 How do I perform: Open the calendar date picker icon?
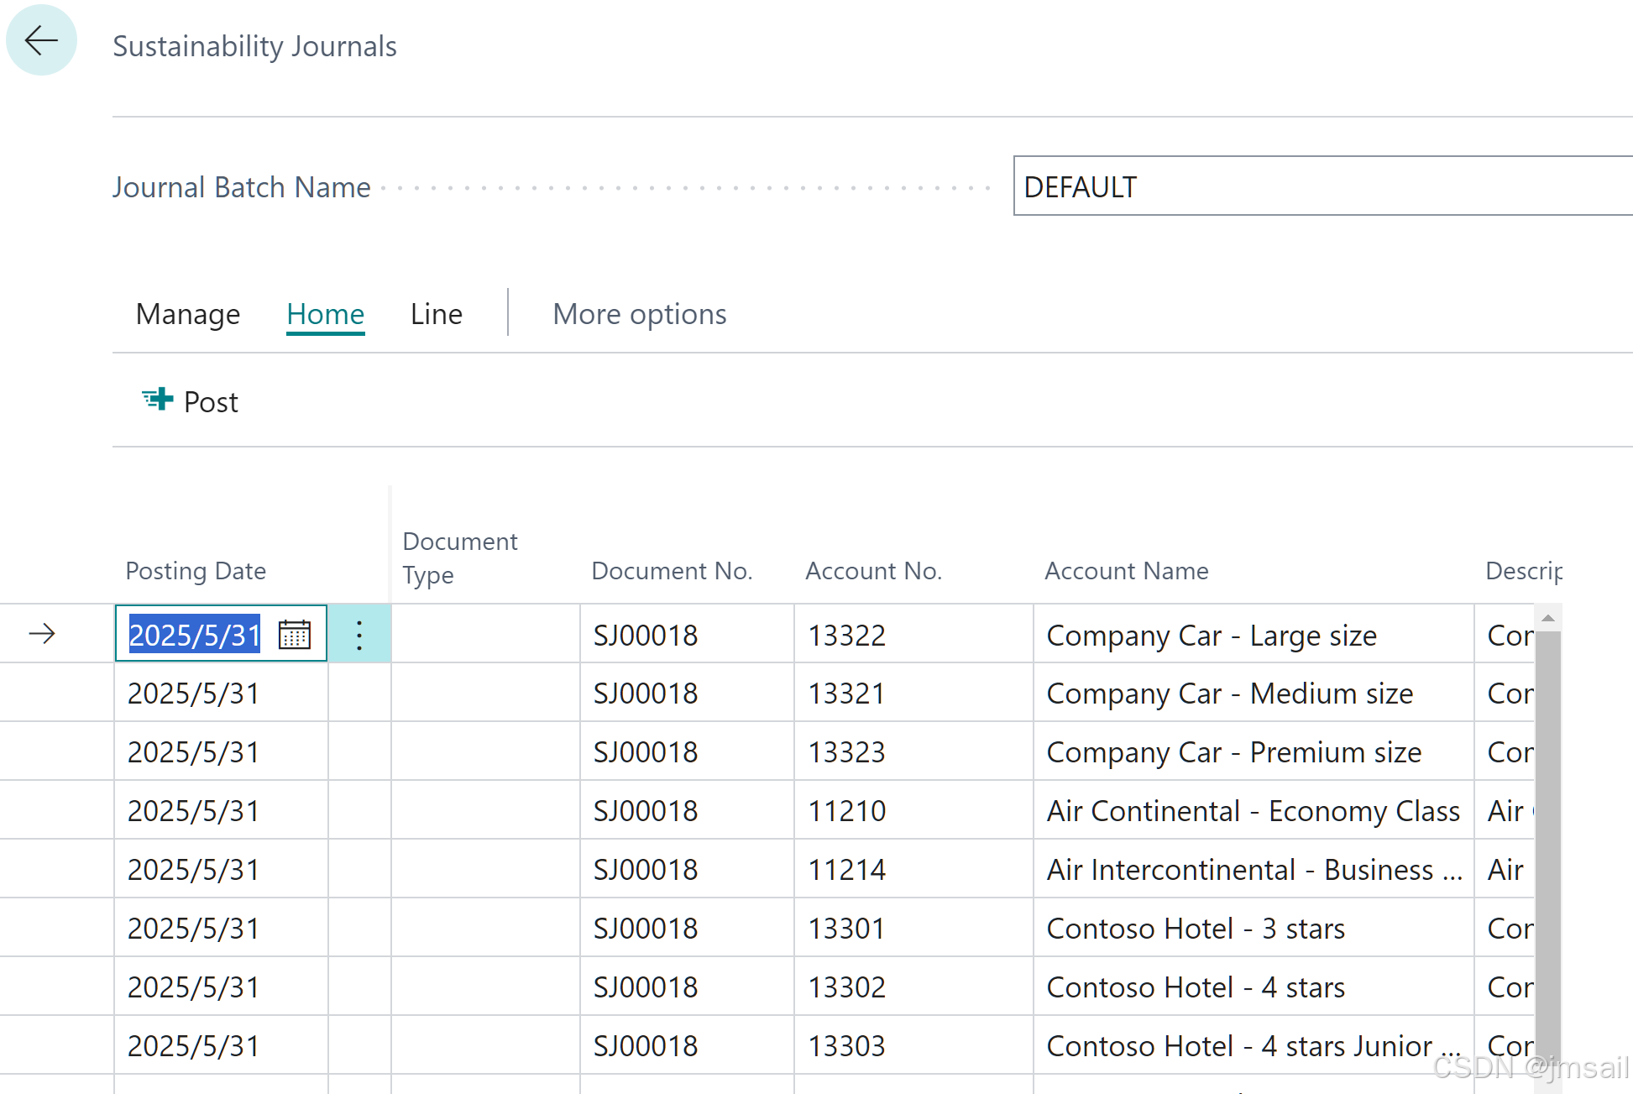click(295, 634)
